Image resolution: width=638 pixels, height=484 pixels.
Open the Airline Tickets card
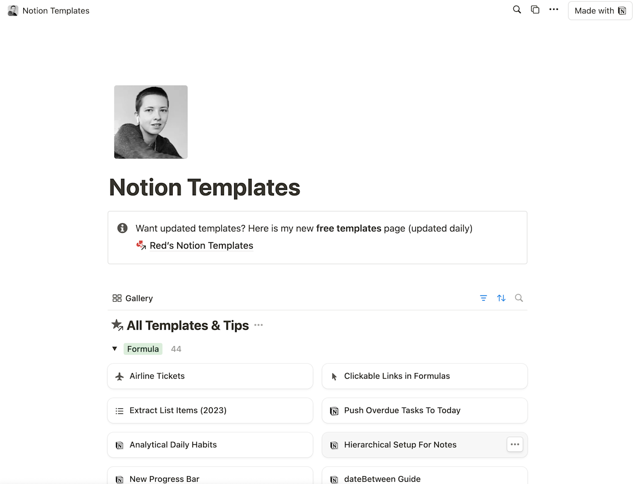(210, 376)
